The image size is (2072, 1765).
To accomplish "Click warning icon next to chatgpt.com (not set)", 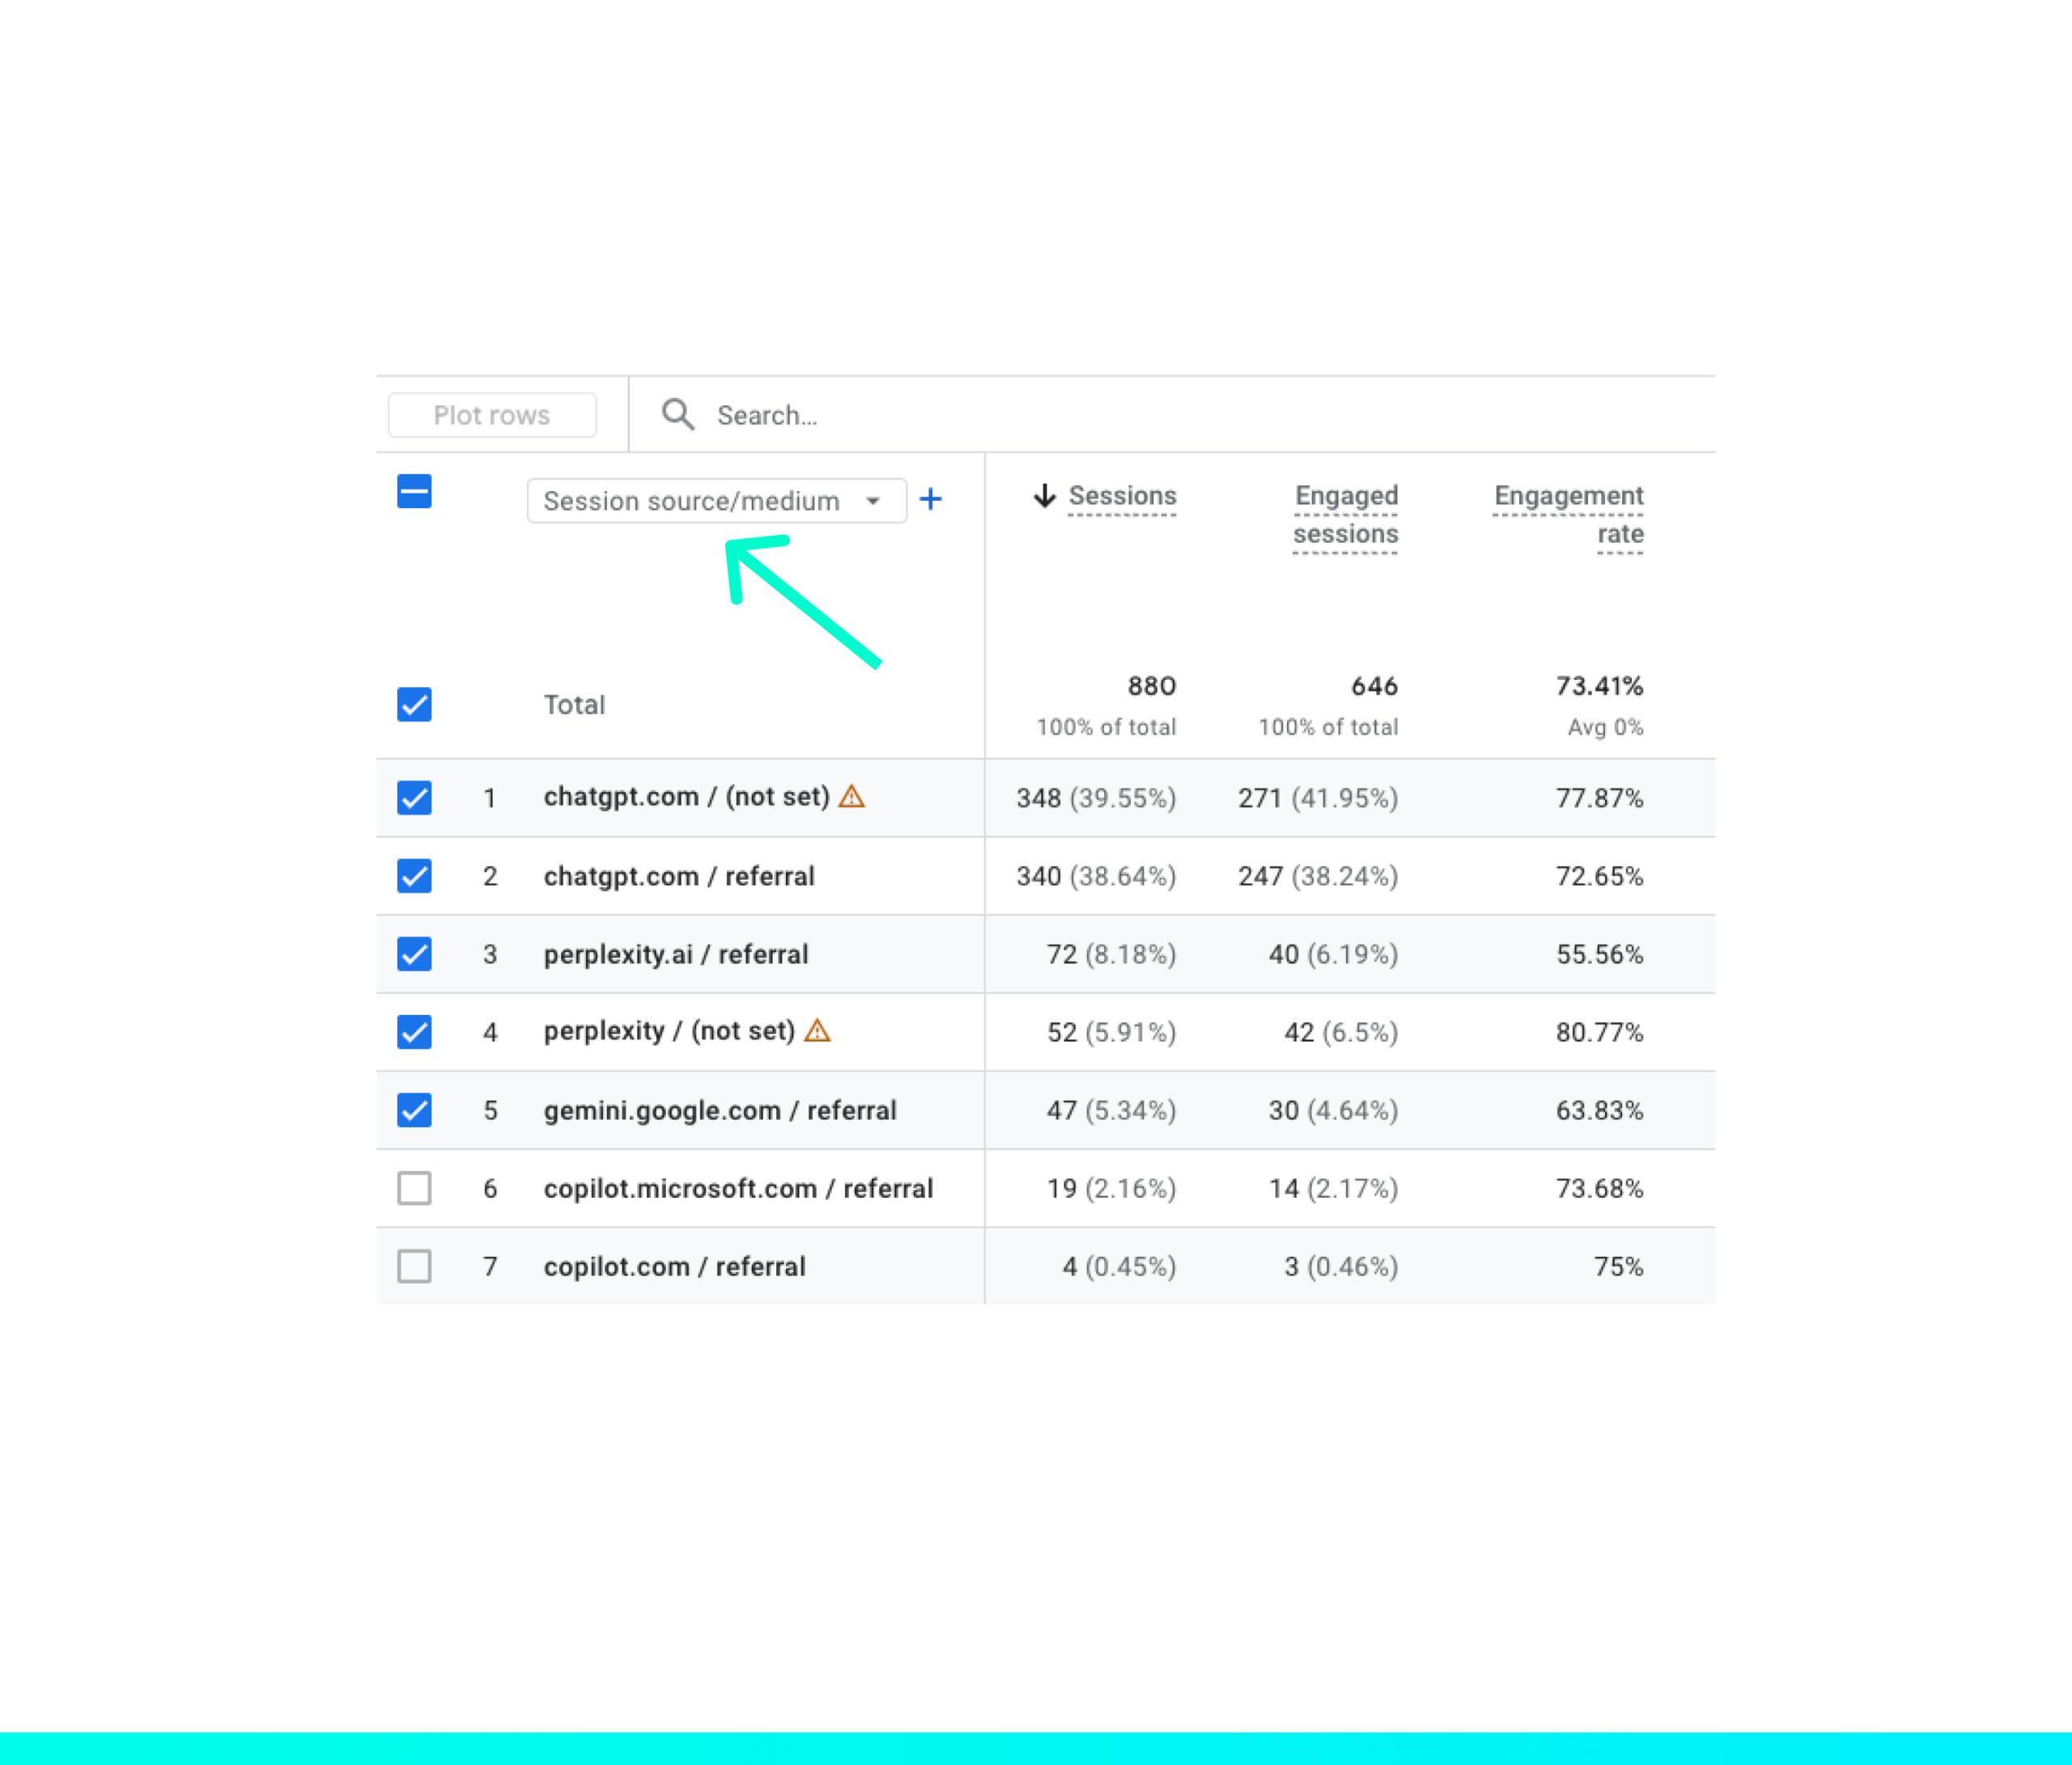I will [x=851, y=796].
